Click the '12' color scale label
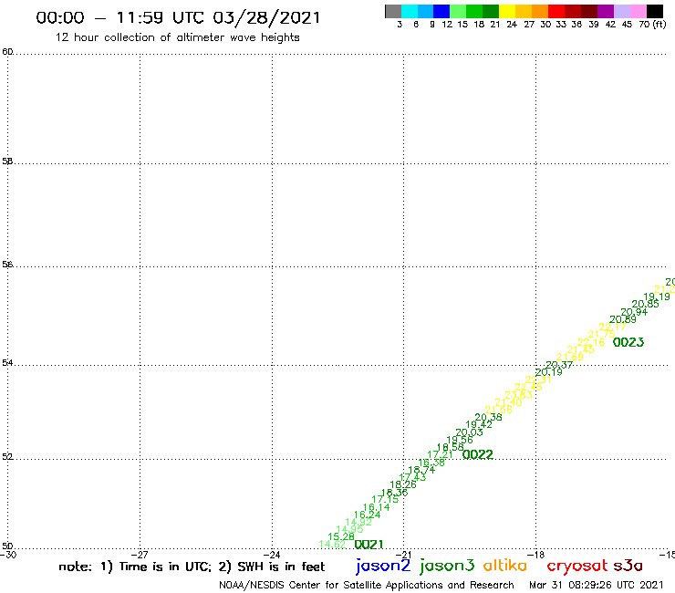Screen dimensions: 675x593 pyautogui.click(x=447, y=25)
